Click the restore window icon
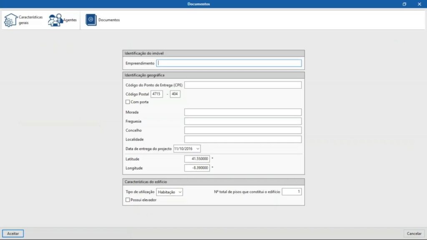This screenshot has width=427, height=240. point(404,4)
